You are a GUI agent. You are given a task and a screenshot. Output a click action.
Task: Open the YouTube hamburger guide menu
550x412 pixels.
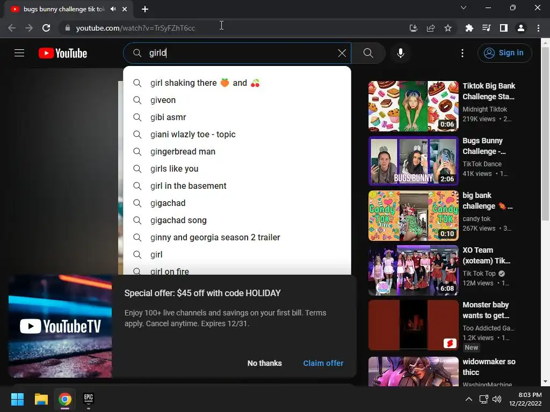pos(19,53)
